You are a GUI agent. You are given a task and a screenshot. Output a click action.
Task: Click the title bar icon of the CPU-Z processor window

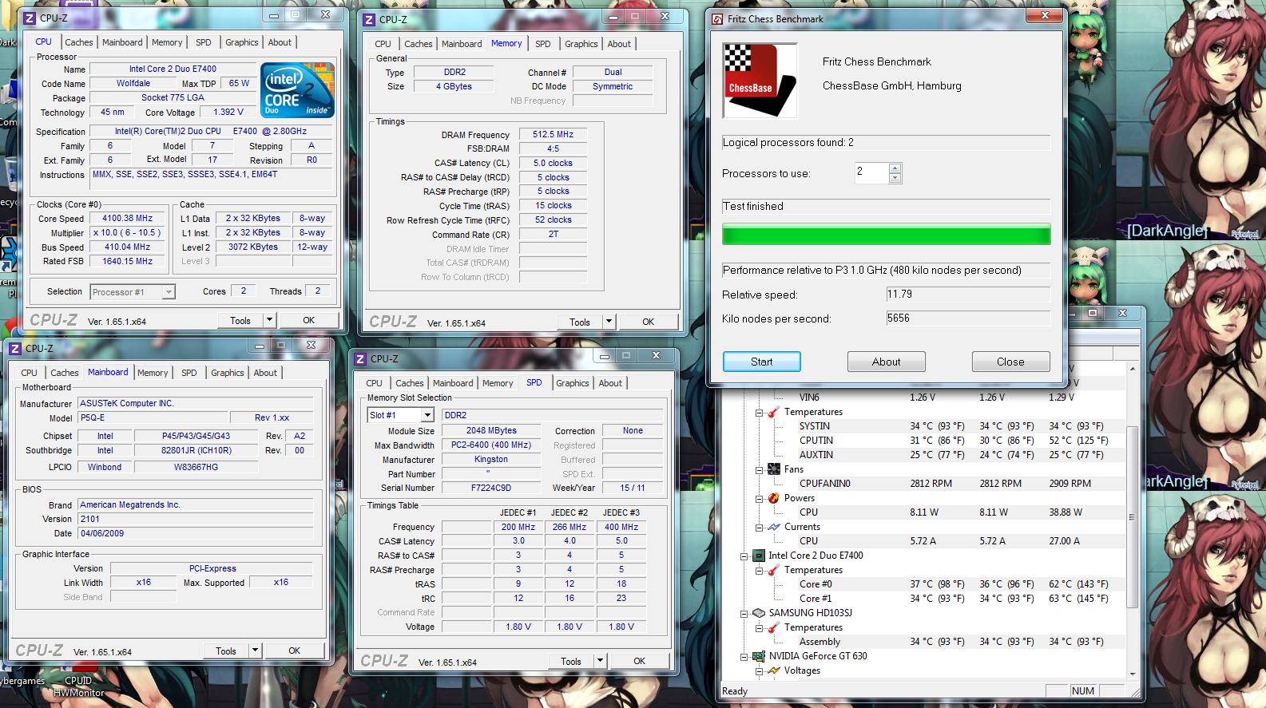coord(30,18)
